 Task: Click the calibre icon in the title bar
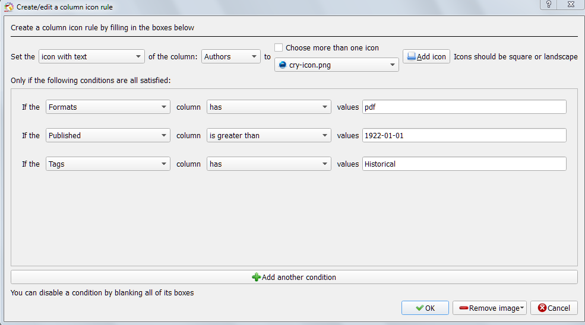(x=8, y=7)
